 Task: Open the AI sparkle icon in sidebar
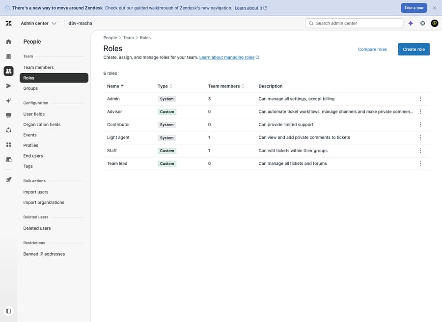point(8,101)
